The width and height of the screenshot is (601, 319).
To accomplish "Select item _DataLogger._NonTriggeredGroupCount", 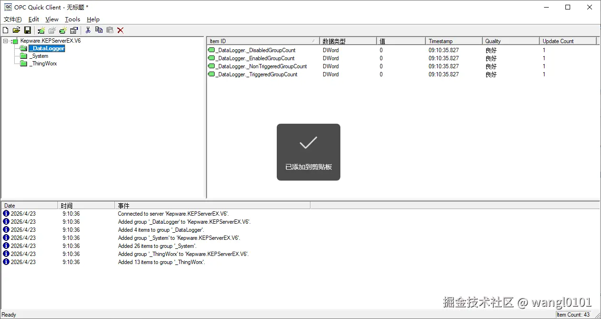I will (x=261, y=66).
